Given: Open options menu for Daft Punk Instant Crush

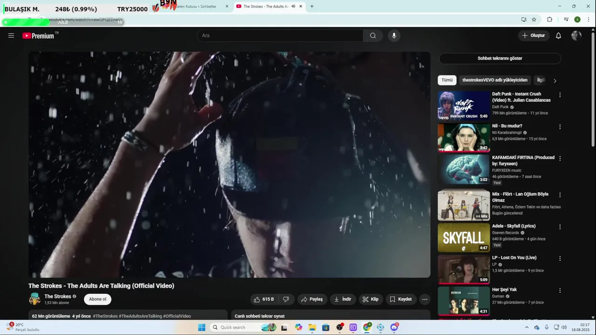Looking at the screenshot, I should (560, 94).
